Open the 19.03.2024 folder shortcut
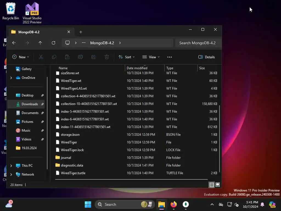281x211 pixels. pos(27,148)
